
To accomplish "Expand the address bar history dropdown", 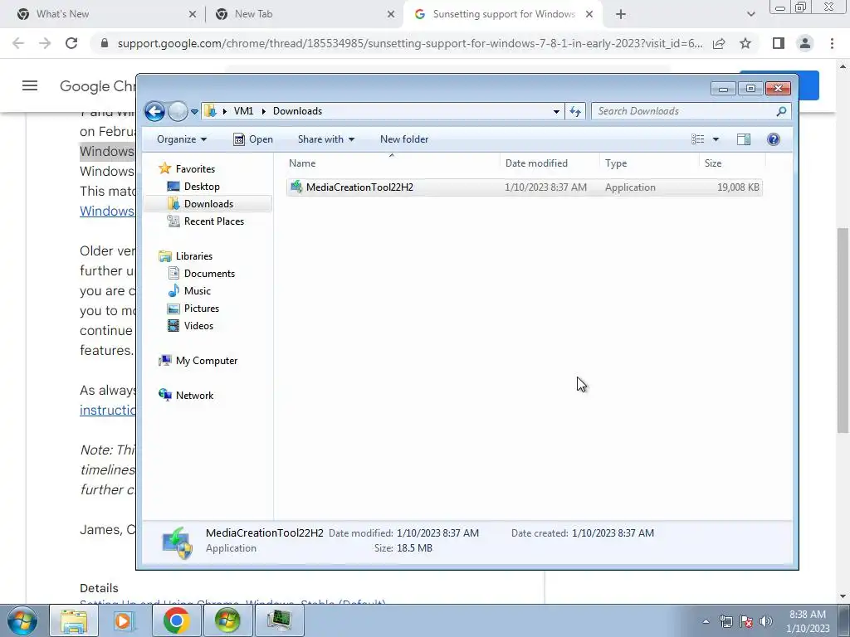I will [556, 112].
